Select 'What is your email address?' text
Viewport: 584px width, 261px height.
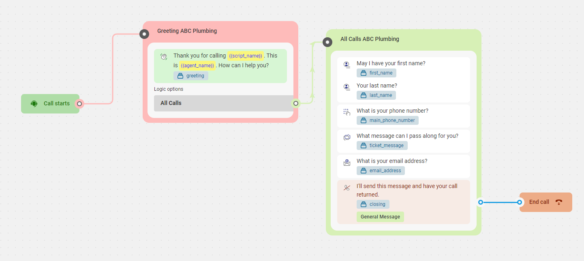pos(392,161)
